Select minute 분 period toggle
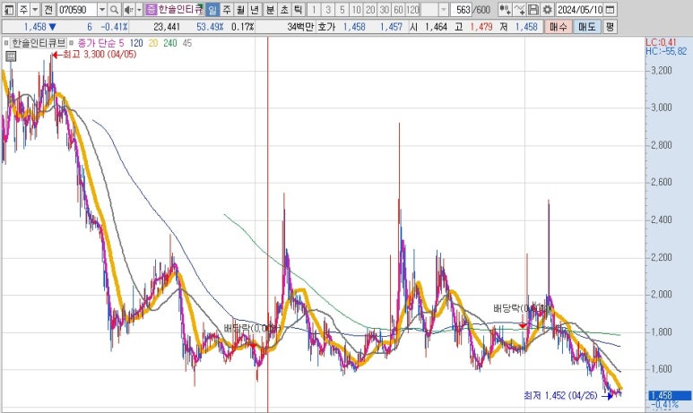The height and width of the screenshot is (413, 693). tap(270, 9)
